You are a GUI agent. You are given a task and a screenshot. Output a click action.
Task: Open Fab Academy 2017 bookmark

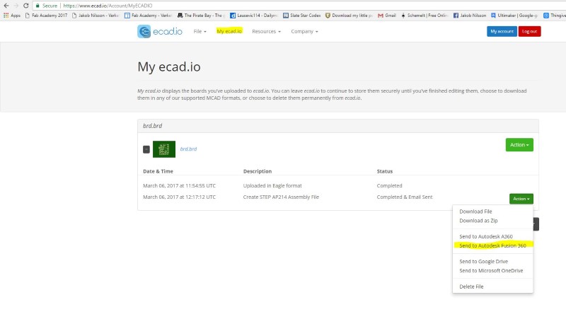click(x=46, y=16)
